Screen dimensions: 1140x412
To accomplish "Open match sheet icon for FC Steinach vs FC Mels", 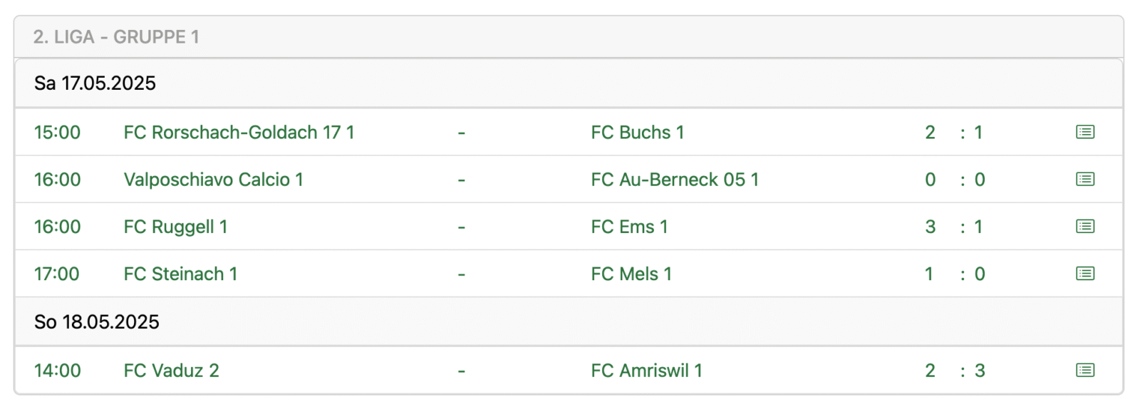I will pyautogui.click(x=1084, y=274).
